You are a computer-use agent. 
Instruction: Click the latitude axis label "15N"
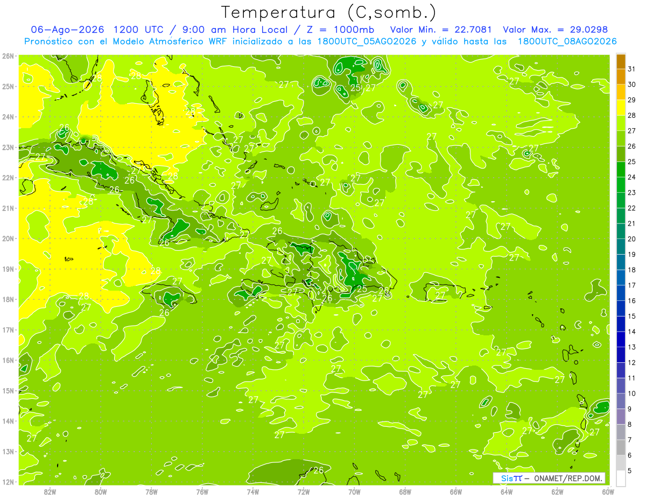(x=8, y=390)
